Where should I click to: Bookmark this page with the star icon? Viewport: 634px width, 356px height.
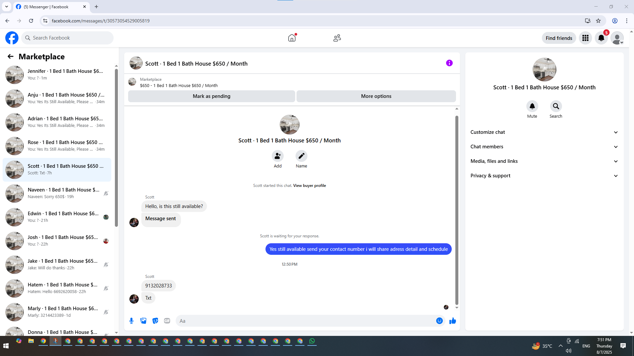598,21
